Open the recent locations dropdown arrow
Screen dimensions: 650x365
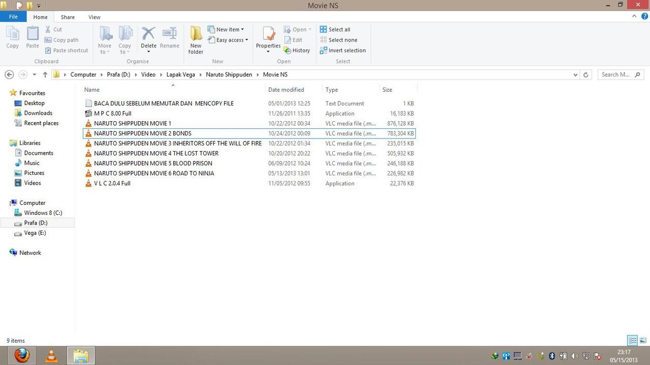pyautogui.click(x=34, y=75)
